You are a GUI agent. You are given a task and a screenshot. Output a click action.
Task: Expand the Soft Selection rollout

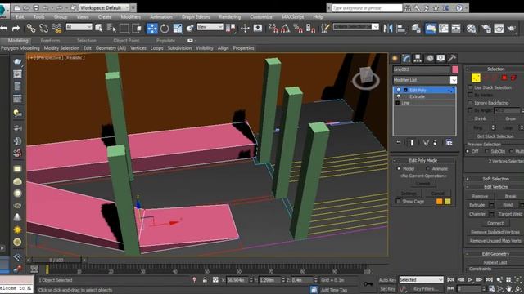tap(495, 179)
